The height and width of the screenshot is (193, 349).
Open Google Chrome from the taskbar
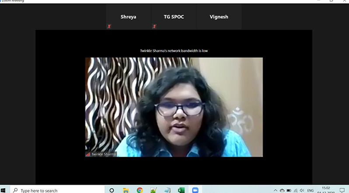(140, 190)
